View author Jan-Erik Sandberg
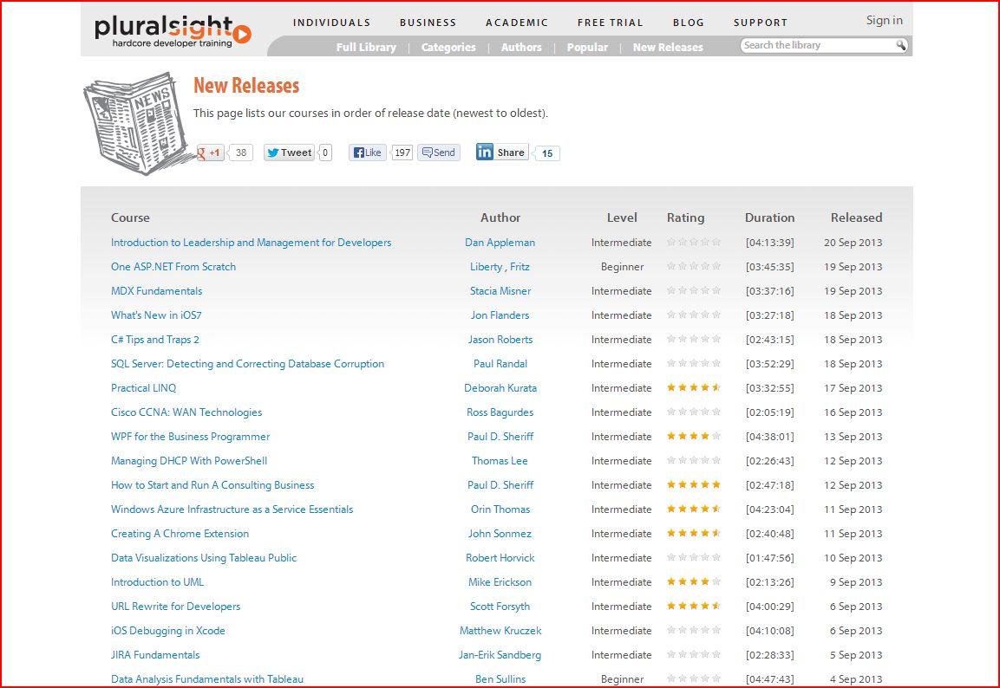Image resolution: width=1000 pixels, height=688 pixels. (x=500, y=655)
